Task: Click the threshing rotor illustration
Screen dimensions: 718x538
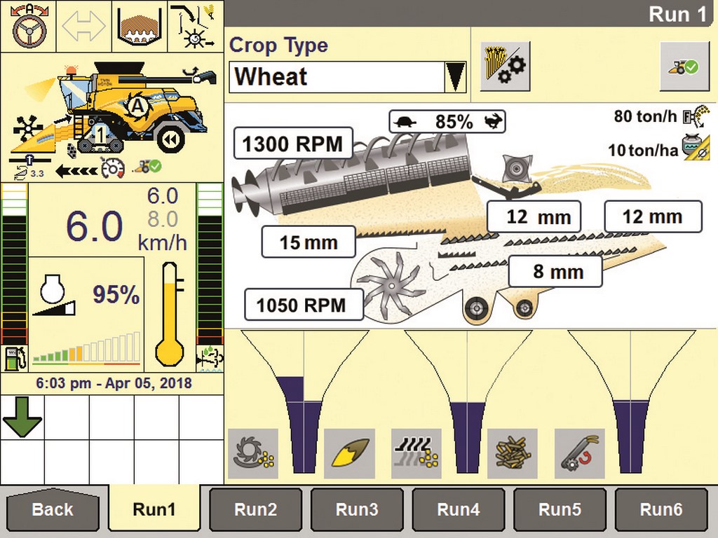Action: pos(353,176)
